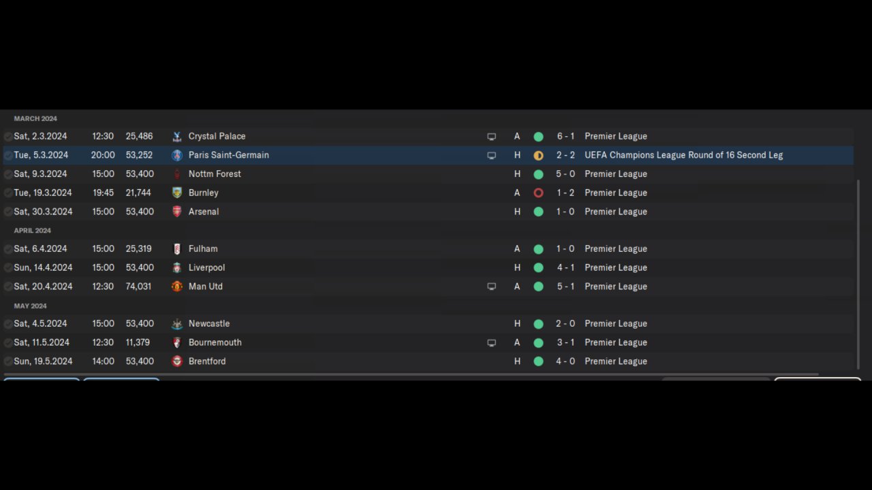Click the 4 - 1 score against Liverpool
Image resolution: width=872 pixels, height=490 pixels.
coord(565,267)
